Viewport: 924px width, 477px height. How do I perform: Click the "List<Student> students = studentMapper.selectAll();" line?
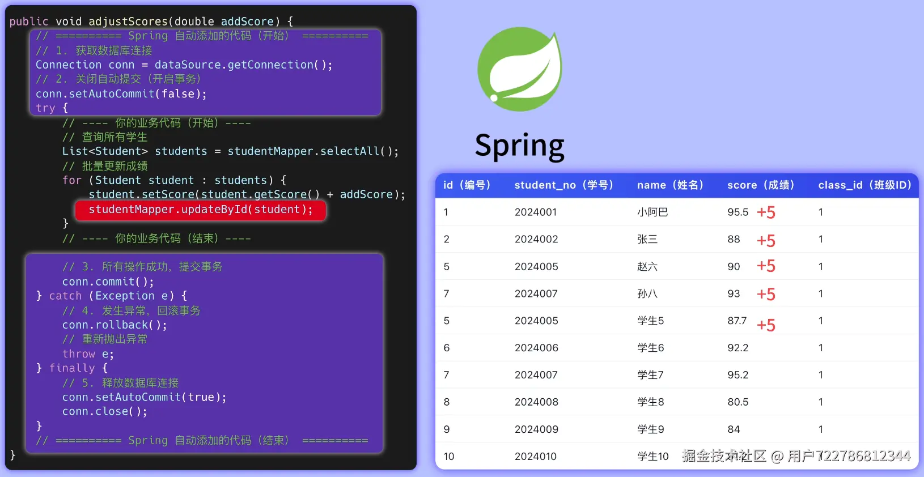click(x=231, y=152)
